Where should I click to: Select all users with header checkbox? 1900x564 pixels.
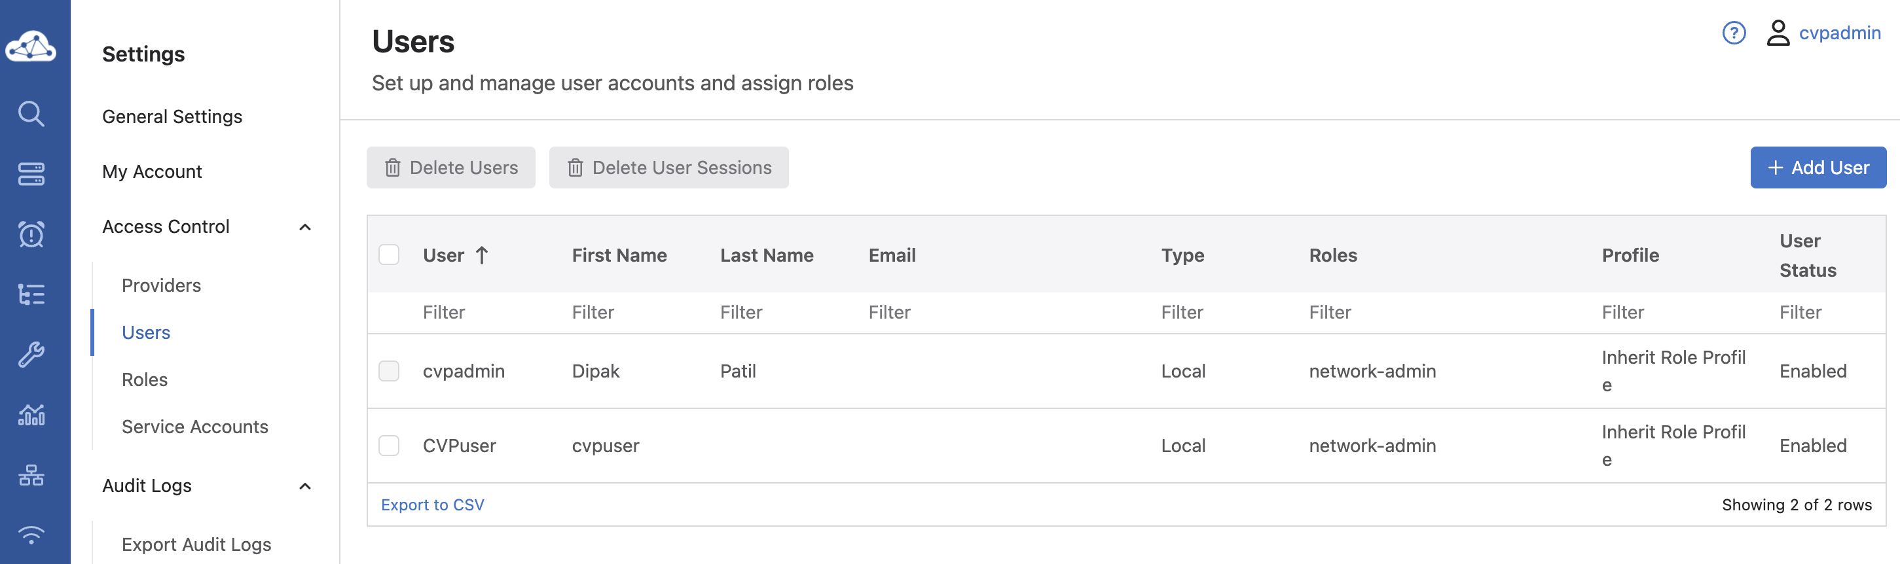point(389,255)
